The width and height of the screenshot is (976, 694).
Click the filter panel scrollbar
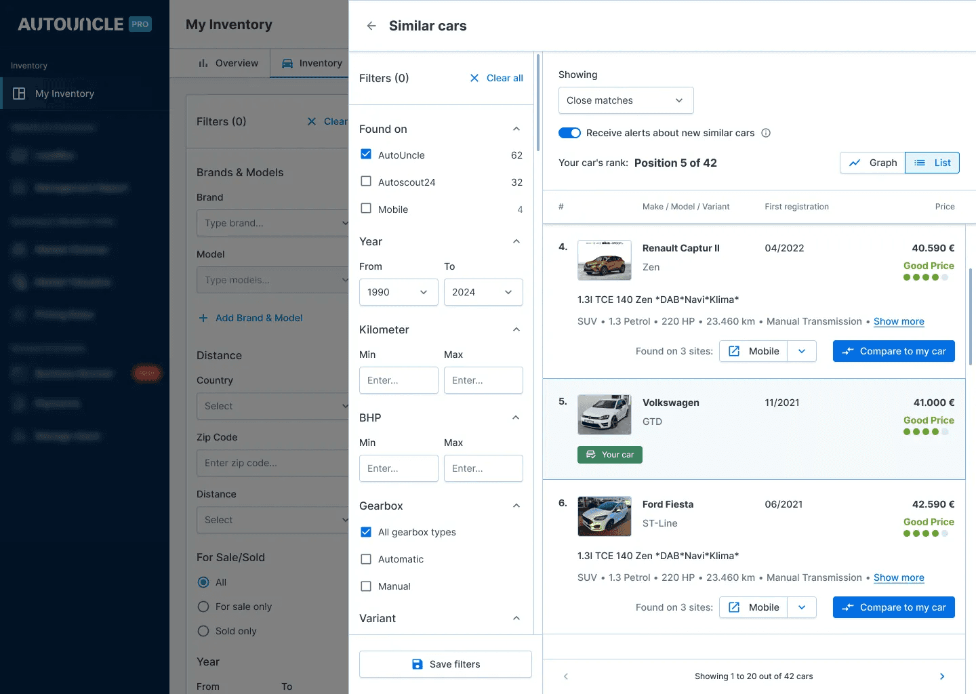[x=538, y=103]
